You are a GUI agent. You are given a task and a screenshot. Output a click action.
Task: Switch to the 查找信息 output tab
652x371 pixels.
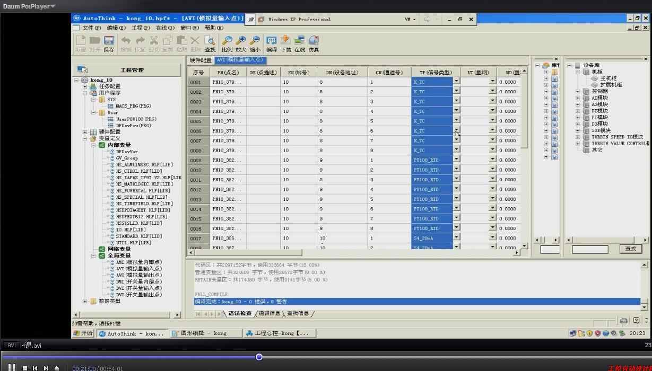point(298,313)
